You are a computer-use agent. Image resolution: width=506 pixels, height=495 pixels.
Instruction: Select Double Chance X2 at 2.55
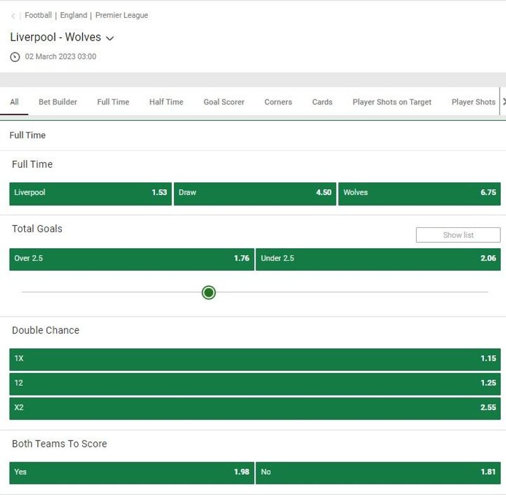coord(255,408)
